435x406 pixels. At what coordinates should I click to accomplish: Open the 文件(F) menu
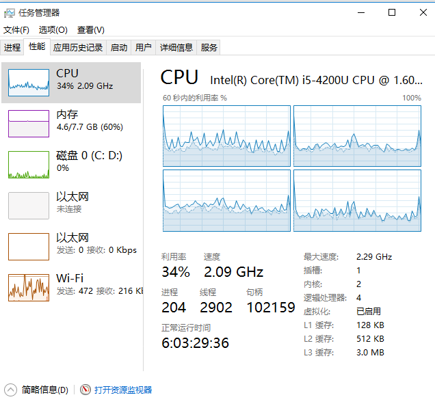(16, 29)
